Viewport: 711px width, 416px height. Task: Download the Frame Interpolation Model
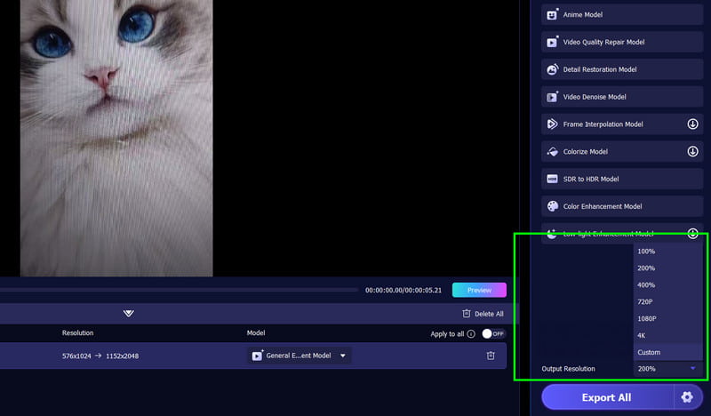[692, 124]
